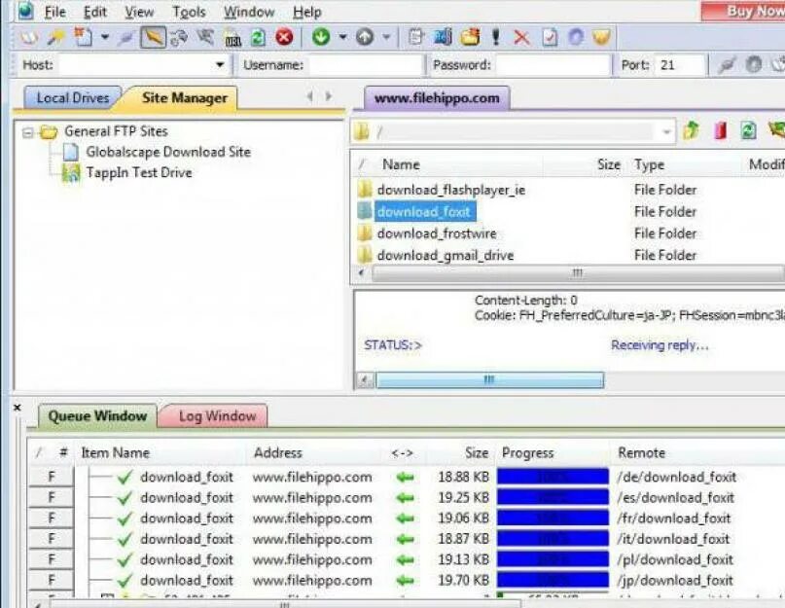Click the gold shield toolbar icon
The width and height of the screenshot is (785, 608).
click(602, 38)
